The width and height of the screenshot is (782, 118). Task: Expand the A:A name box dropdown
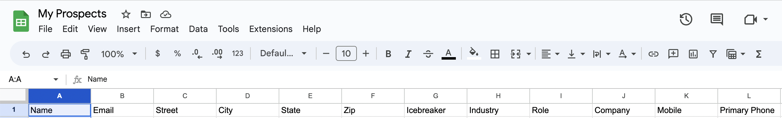coord(56,79)
